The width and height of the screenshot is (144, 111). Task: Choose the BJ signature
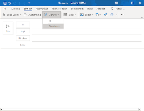(x=53, y=21)
